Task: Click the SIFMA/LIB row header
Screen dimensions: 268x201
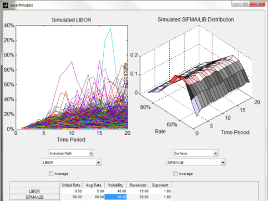Action: click(34, 197)
